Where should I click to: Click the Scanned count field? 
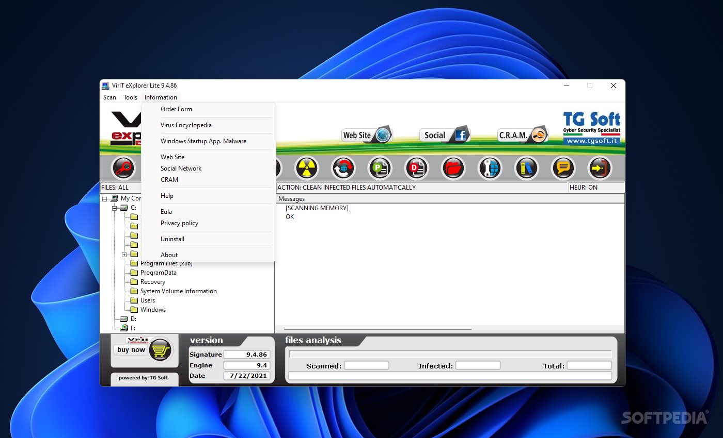tap(367, 365)
